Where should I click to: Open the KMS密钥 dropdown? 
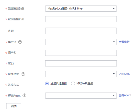coord(81,74)
